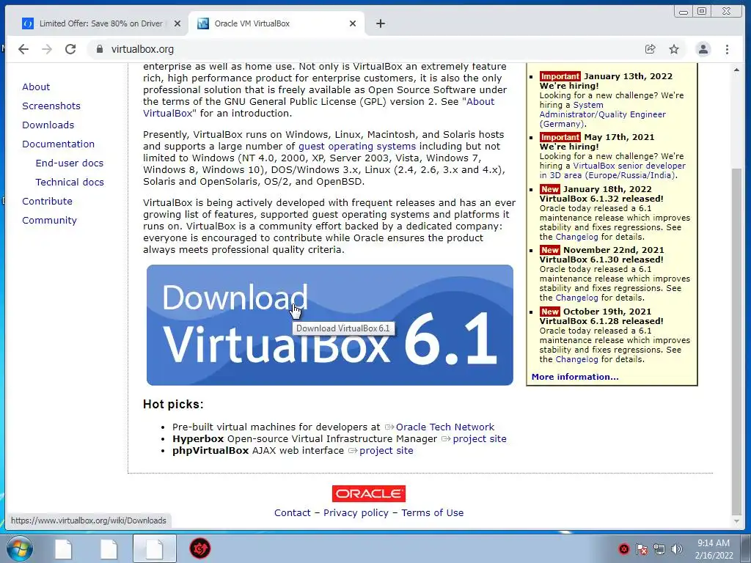This screenshot has width=751, height=563.
Task: Follow the About VirtualBox introduction link
Action: 480,101
